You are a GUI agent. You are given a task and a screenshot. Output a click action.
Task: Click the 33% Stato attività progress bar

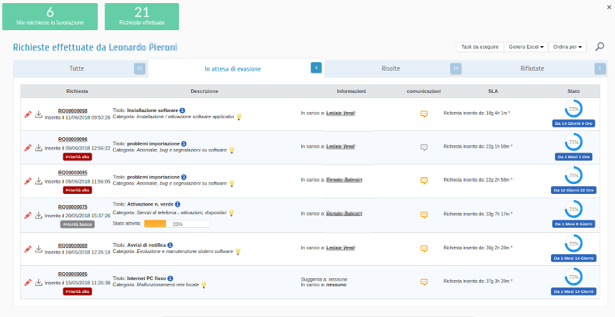177,223
